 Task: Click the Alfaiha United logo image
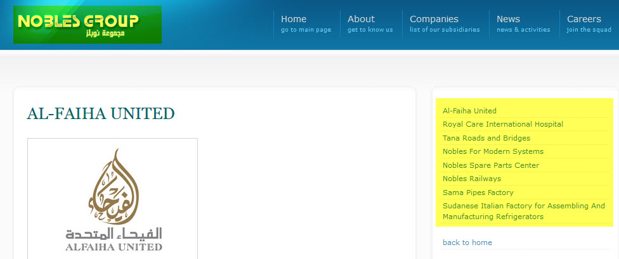(x=112, y=199)
